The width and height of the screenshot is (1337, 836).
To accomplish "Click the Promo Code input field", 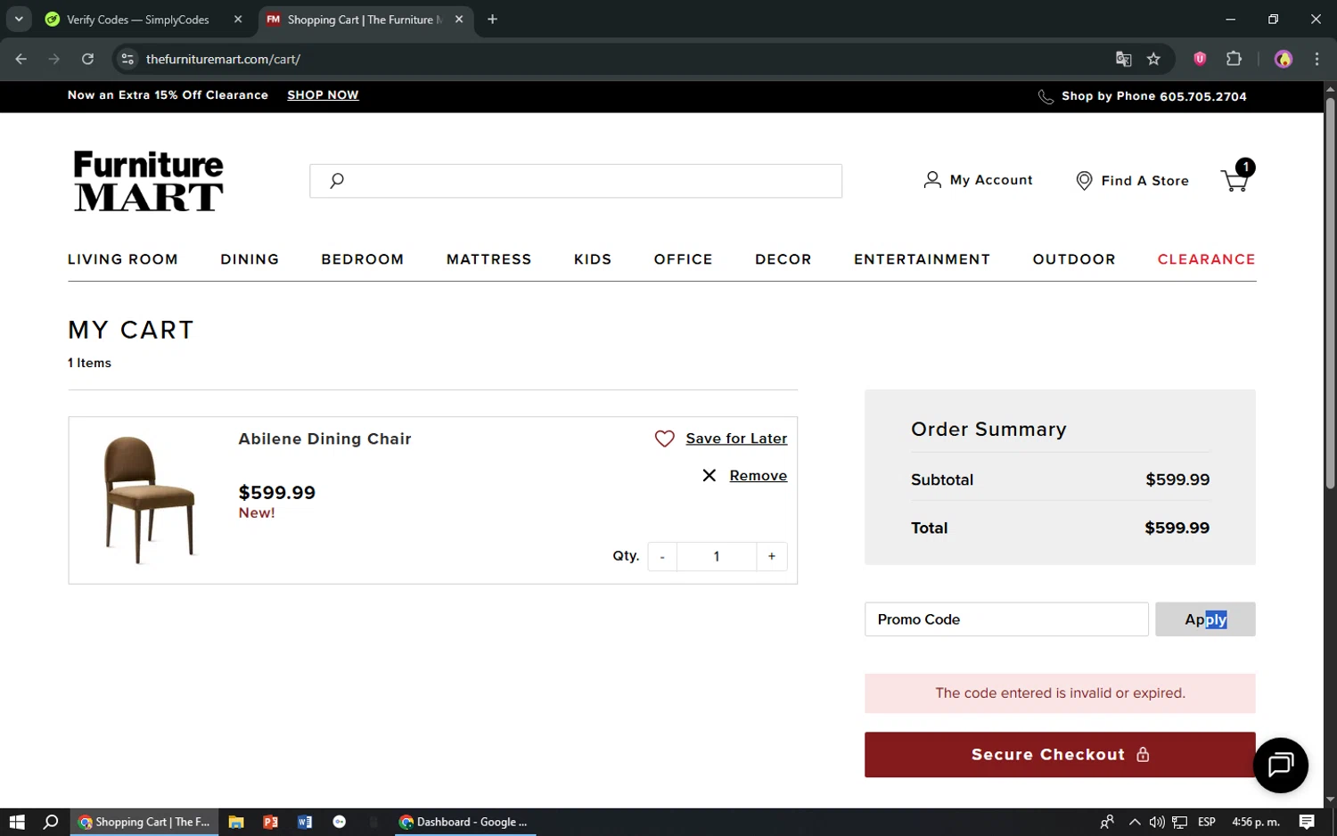I will coord(1006,619).
